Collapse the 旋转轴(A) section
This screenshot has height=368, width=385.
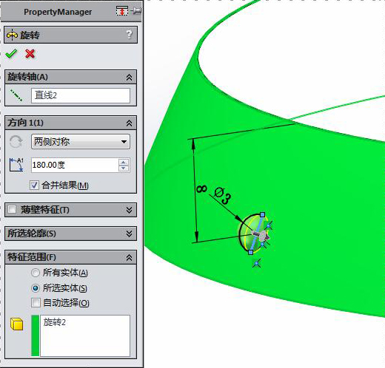(129, 78)
